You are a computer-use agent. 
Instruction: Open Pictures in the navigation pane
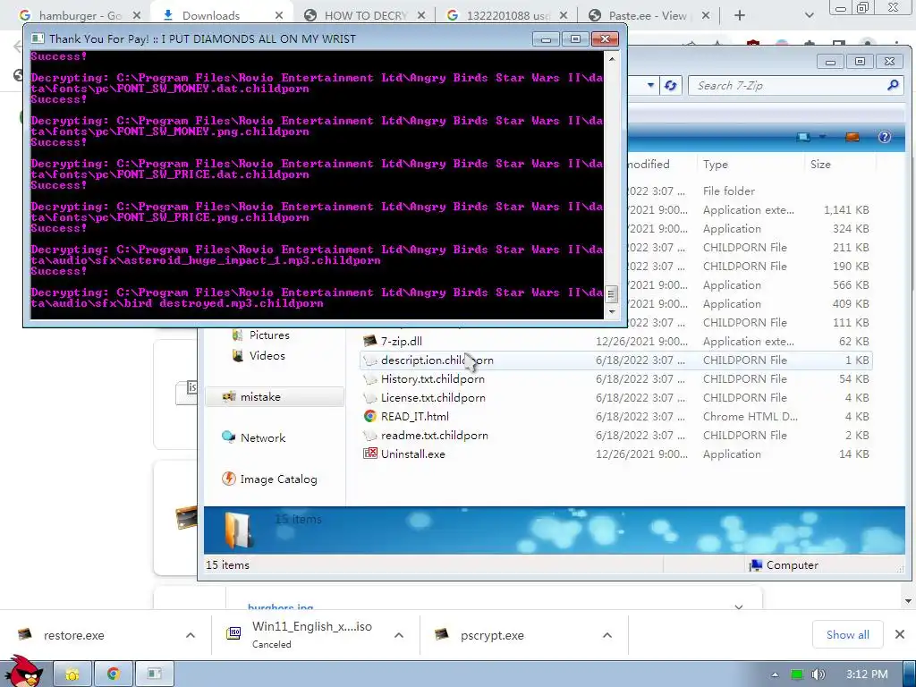(268, 335)
